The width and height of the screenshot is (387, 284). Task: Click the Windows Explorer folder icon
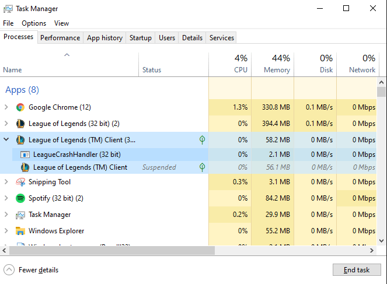click(20, 231)
